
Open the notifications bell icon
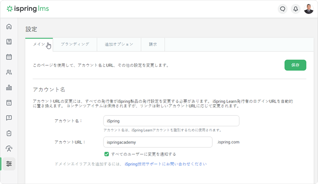(295, 9)
